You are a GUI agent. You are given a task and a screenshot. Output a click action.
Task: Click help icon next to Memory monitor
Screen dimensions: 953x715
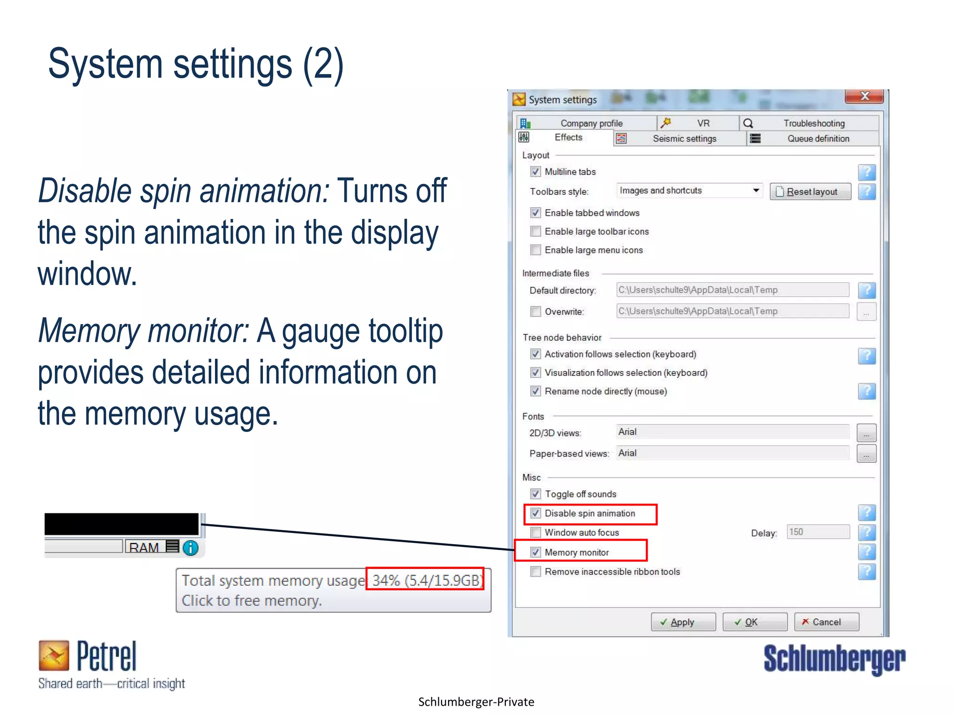[x=866, y=552]
